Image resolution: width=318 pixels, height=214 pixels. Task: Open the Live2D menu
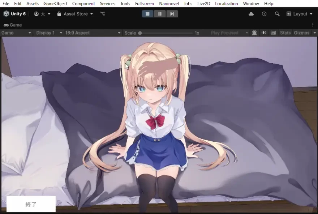(x=203, y=4)
